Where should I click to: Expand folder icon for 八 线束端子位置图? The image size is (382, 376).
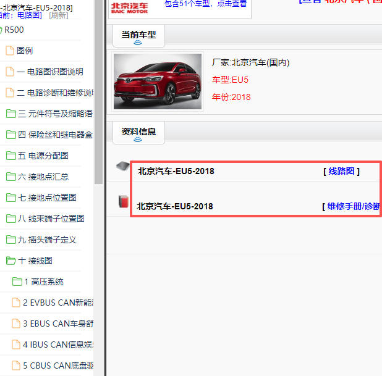click(x=11, y=219)
